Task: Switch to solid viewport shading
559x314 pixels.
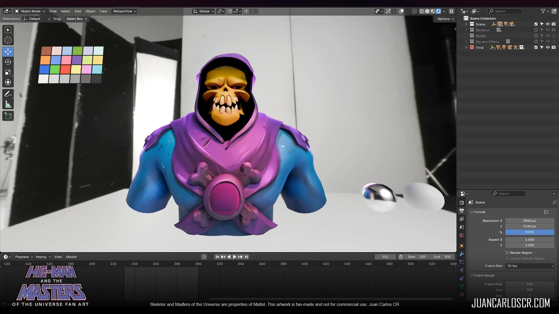Action: 427,11
